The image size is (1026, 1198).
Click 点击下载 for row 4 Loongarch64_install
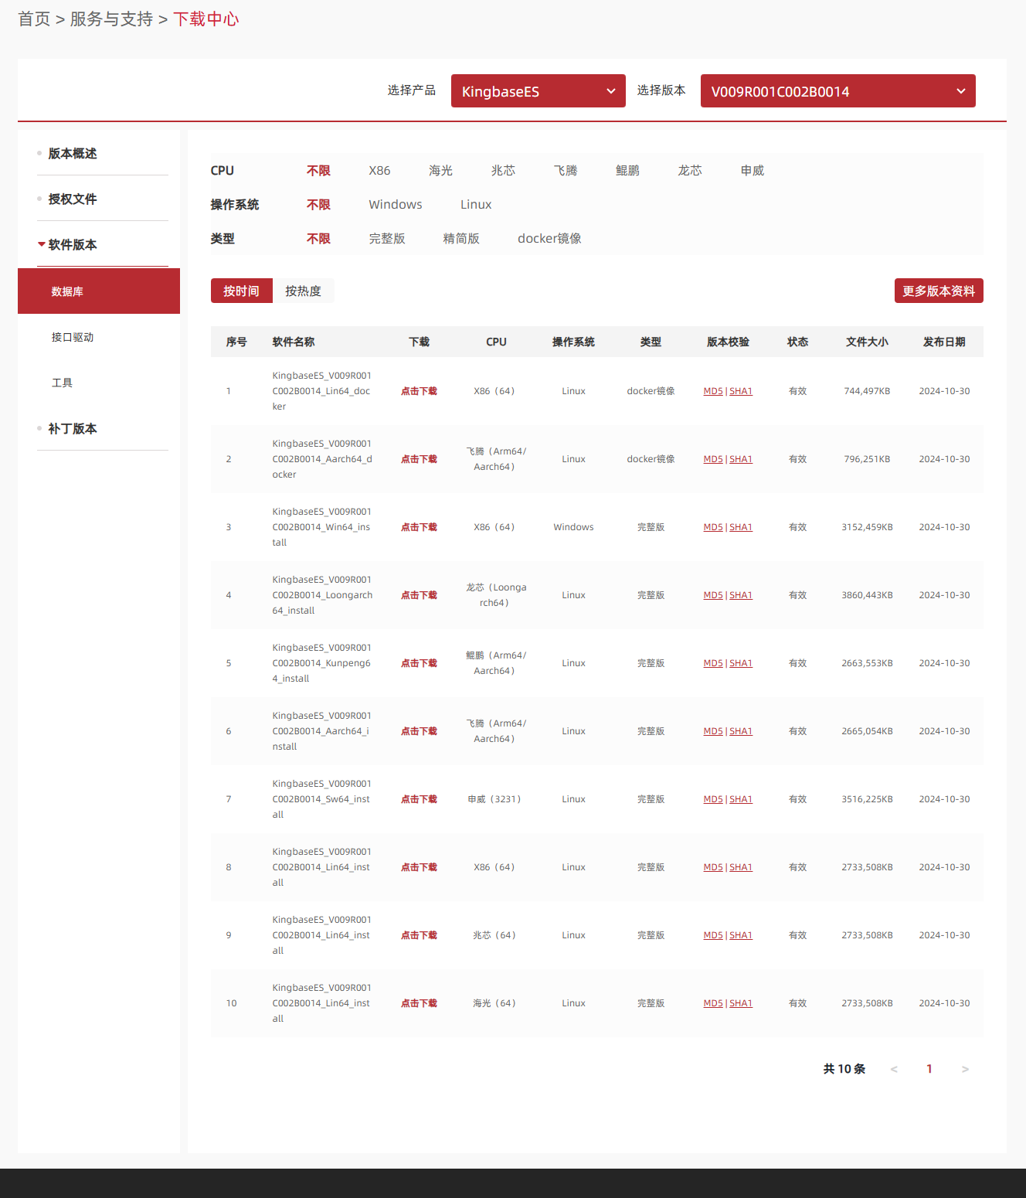point(419,595)
